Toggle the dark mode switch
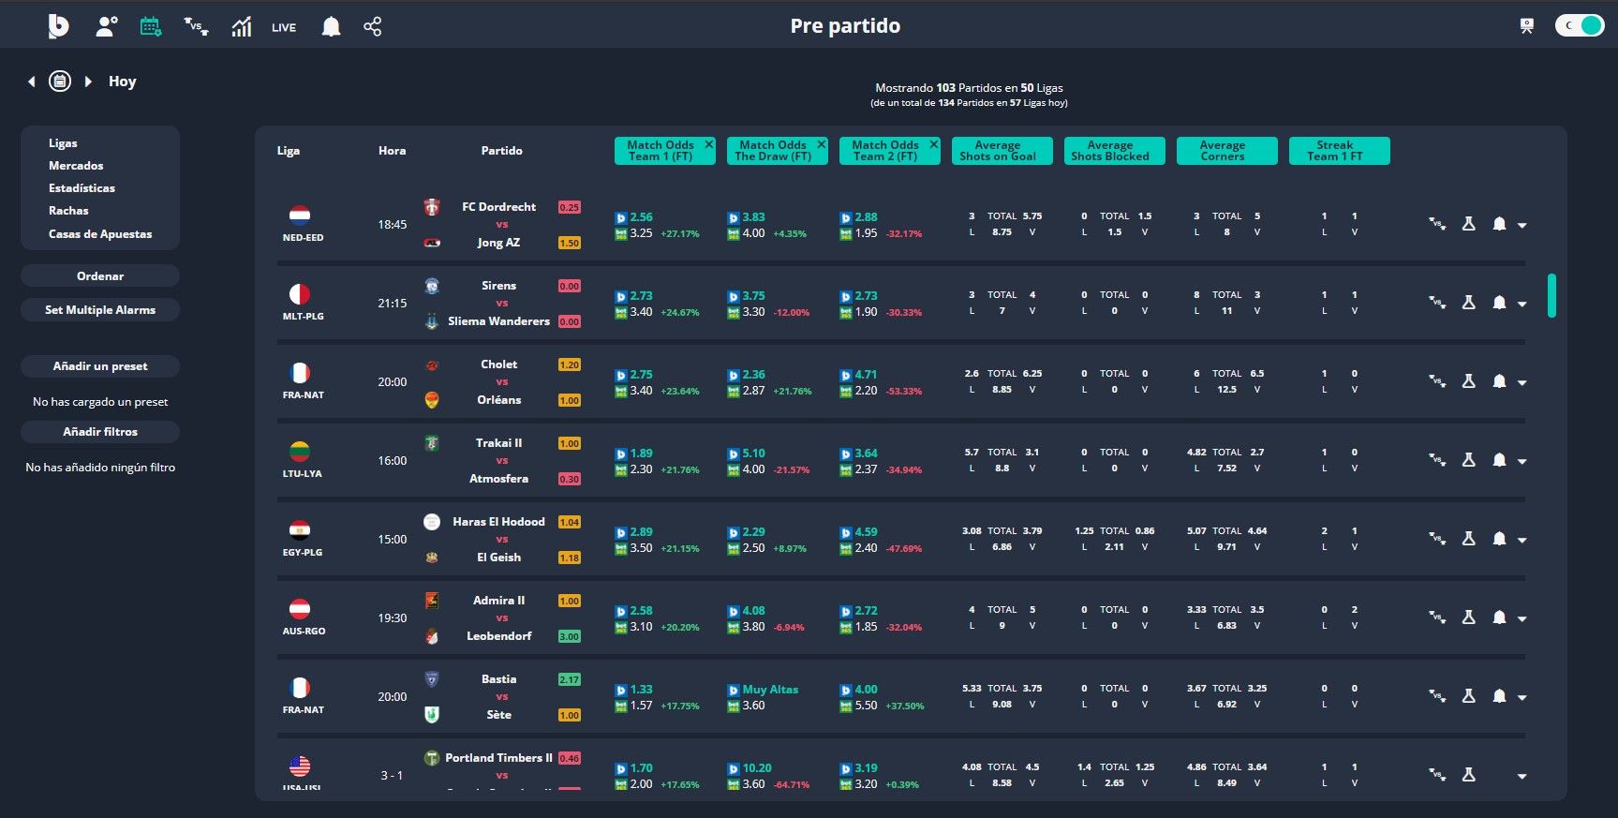 (x=1580, y=25)
